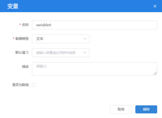Open the 数据类型 dropdown showing 文本
Image resolution: width=162 pixels, height=118 pixels.
[x=61, y=39]
